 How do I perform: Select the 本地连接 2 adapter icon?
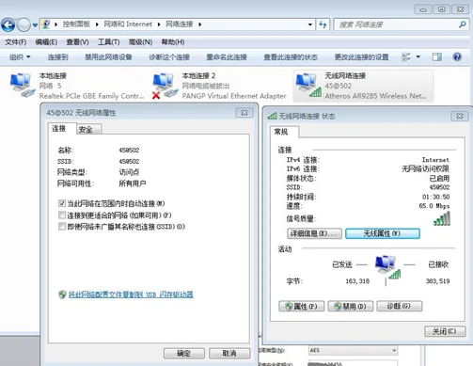[165, 86]
